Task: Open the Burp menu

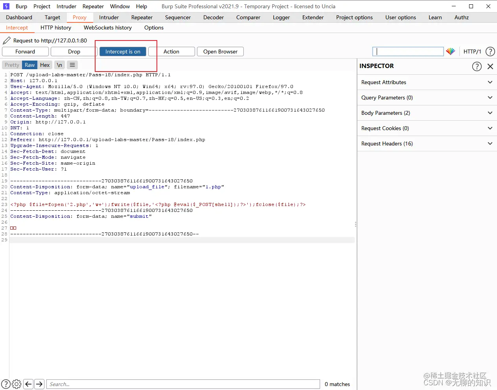Action: pyautogui.click(x=21, y=6)
